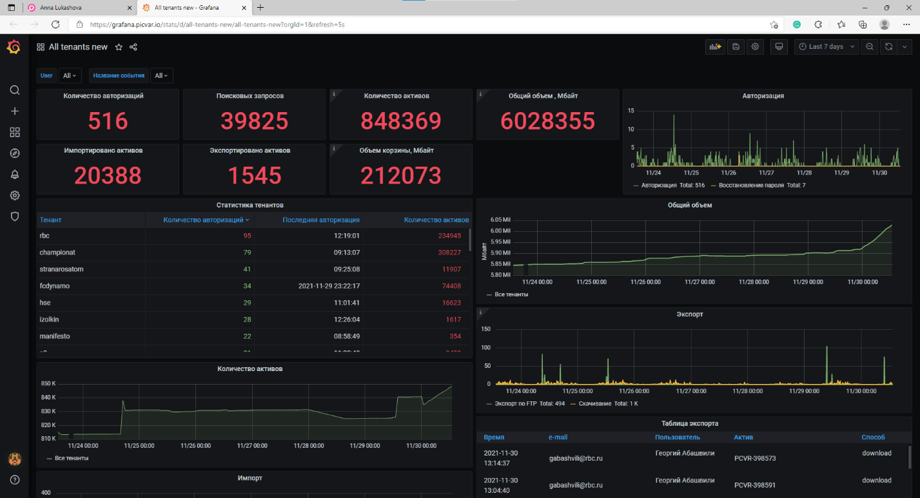920x498 pixels.
Task: Click the All tenants new dashboard title
Action: (x=78, y=47)
